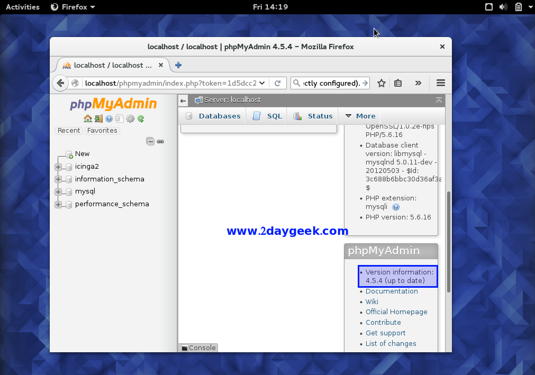535x375 pixels.
Task: Open phpMyAdmin documentation question-mark icon
Action: 109,118
